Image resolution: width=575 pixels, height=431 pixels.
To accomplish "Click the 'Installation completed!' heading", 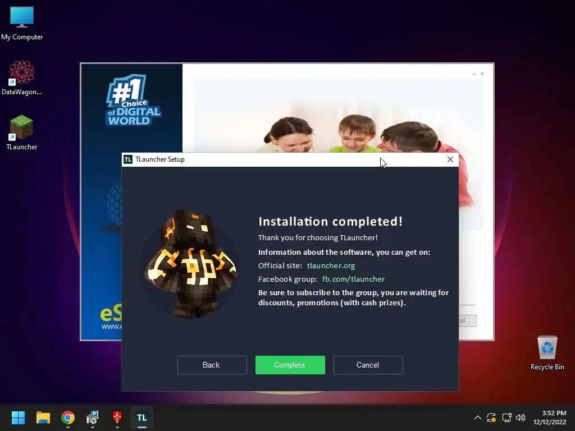I will pyautogui.click(x=330, y=221).
